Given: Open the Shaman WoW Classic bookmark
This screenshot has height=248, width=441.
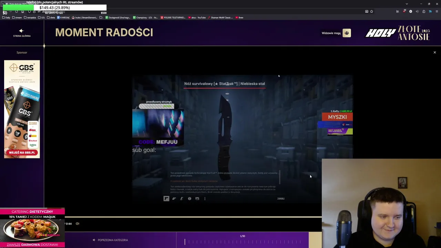Looking at the screenshot, I should click(x=220, y=18).
